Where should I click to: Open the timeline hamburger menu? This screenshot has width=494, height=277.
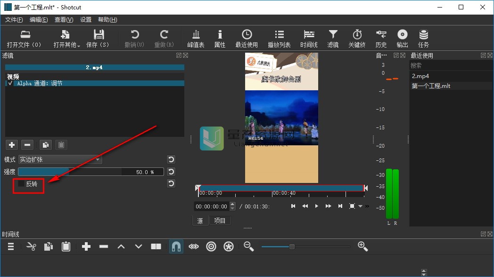click(x=11, y=247)
